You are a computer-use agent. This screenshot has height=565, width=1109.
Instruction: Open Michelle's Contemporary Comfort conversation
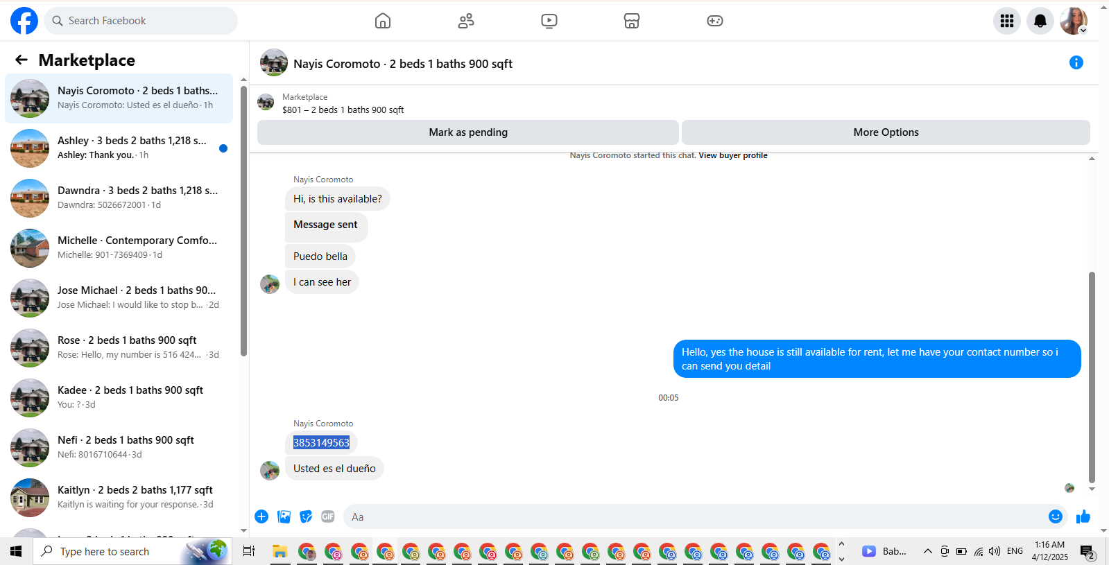119,248
